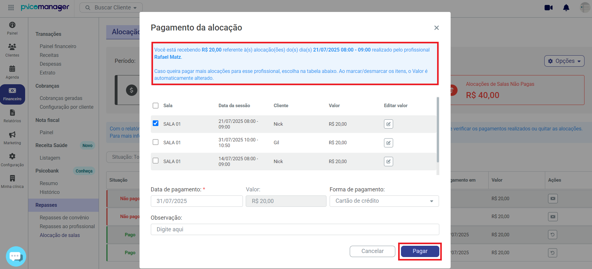Click the Cancelar button

[372, 251]
